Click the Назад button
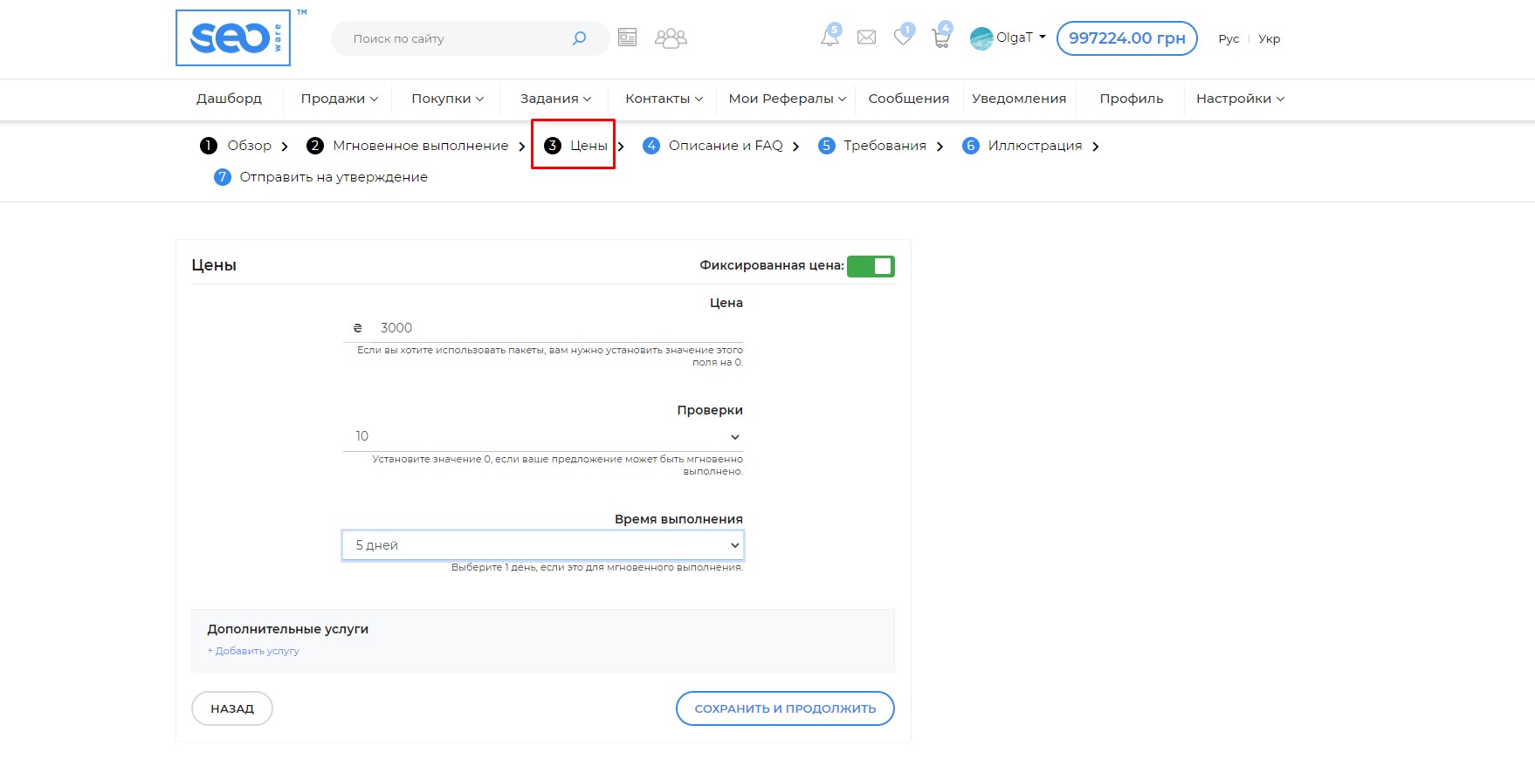 pos(232,708)
